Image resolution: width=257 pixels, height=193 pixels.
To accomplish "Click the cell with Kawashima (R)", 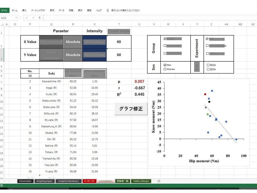I will pos(51,81).
